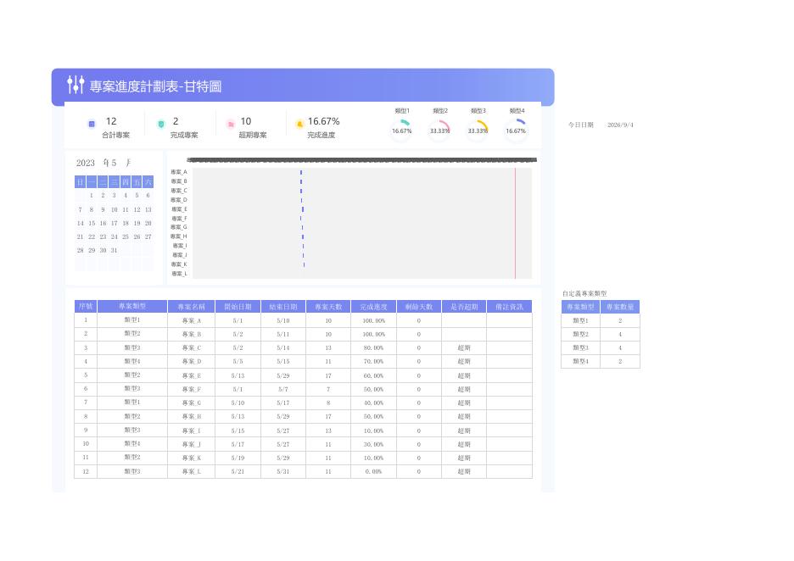Click the 專案_J name cell in table
Image resolution: width=794 pixels, height=561 pixels.
click(x=192, y=444)
